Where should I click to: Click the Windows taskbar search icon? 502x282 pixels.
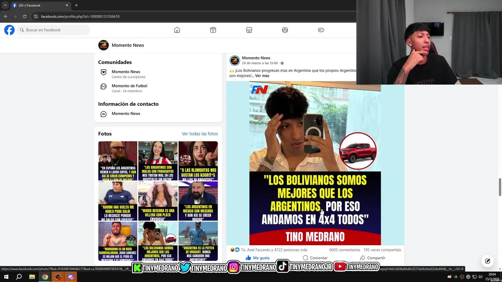coord(19,277)
